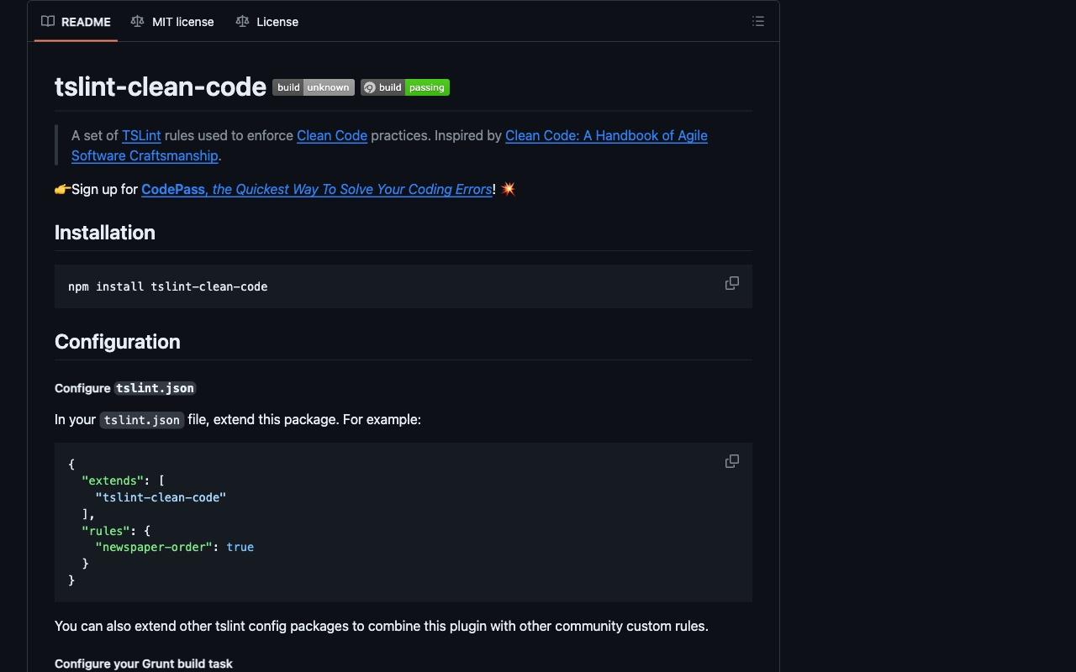Copy the npm install command
Viewport: 1076px width, 672px height.
pyautogui.click(x=732, y=284)
